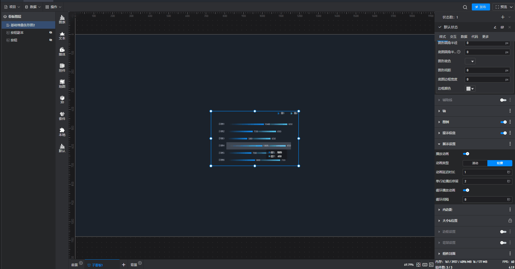Select 轮播 animation type
This screenshot has height=269, width=515.
[x=500, y=163]
